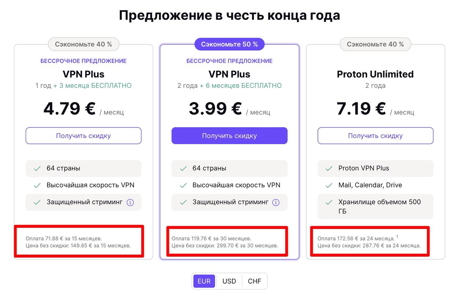This screenshot has width=457, height=298.
Task: Get the discount for the 4.79 € VPN Plus plan
Action: click(84, 136)
